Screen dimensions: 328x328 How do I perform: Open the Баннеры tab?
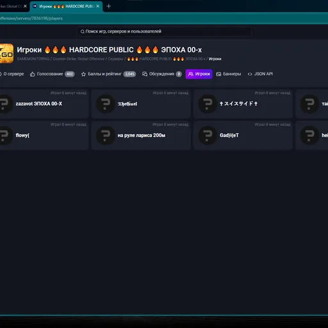pyautogui.click(x=229, y=74)
